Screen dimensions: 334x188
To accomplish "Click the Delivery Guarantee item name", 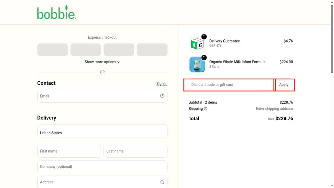I will [x=224, y=41].
